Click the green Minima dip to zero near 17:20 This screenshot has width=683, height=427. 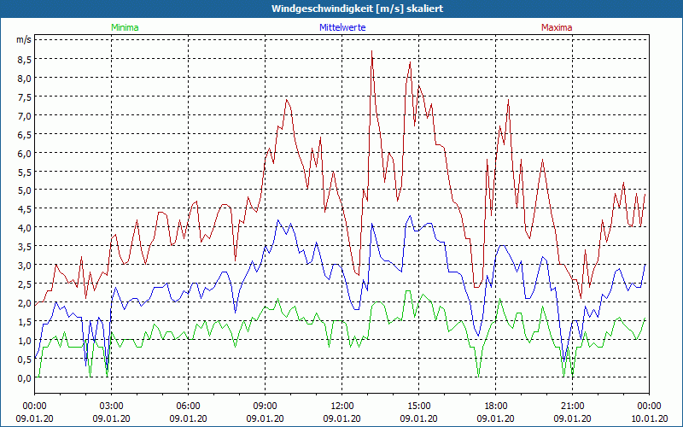click(x=478, y=377)
